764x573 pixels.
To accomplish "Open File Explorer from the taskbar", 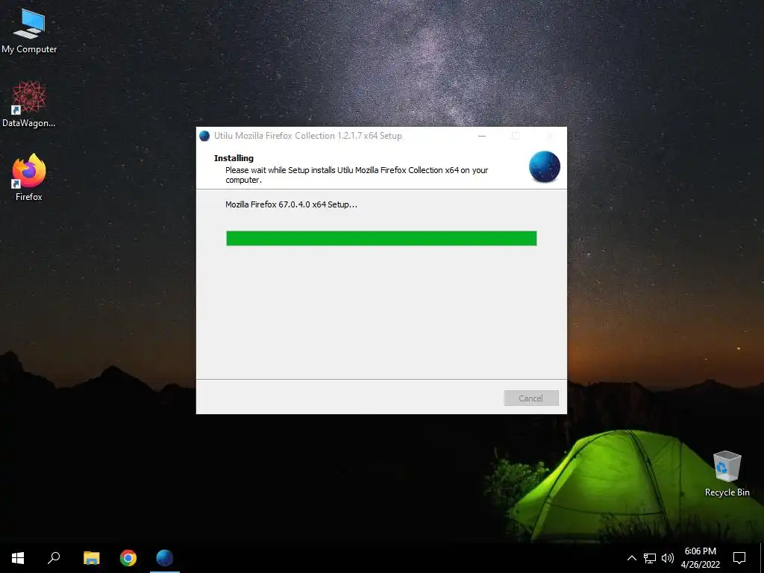I will (x=91, y=558).
